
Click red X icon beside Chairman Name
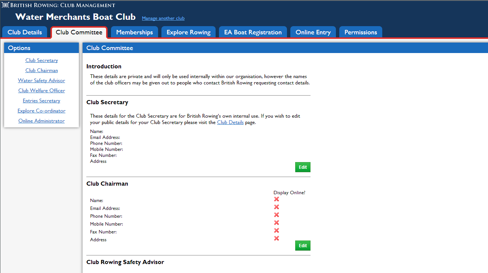(277, 199)
